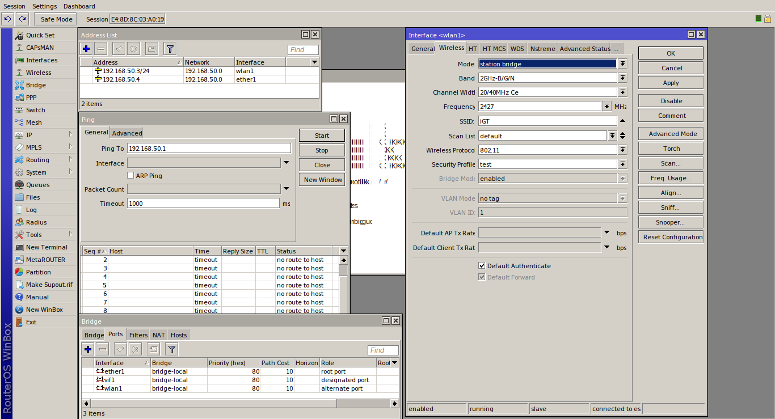Click the Start button in Ping window
Viewport: 775px width, 419px height.
(322, 136)
